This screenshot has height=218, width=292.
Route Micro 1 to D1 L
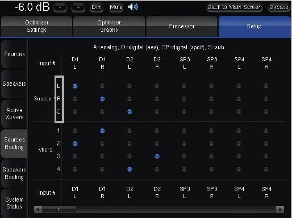(75, 131)
